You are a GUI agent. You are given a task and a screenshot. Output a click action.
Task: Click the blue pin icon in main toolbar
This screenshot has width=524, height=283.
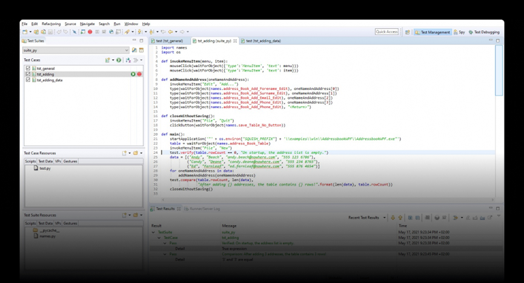74,32
